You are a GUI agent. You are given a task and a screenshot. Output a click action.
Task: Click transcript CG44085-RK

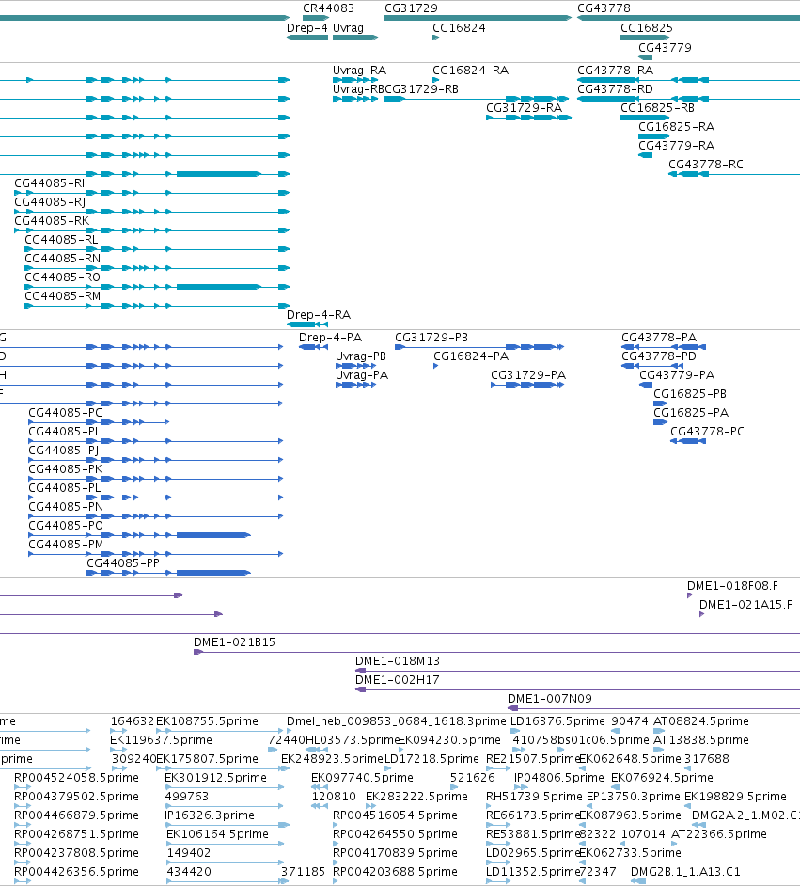52,221
